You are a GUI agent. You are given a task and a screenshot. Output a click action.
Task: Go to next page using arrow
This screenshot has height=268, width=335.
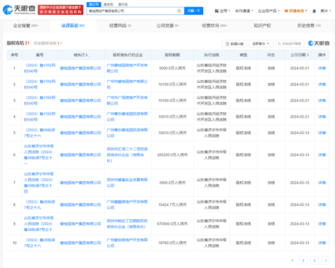pos(326,260)
